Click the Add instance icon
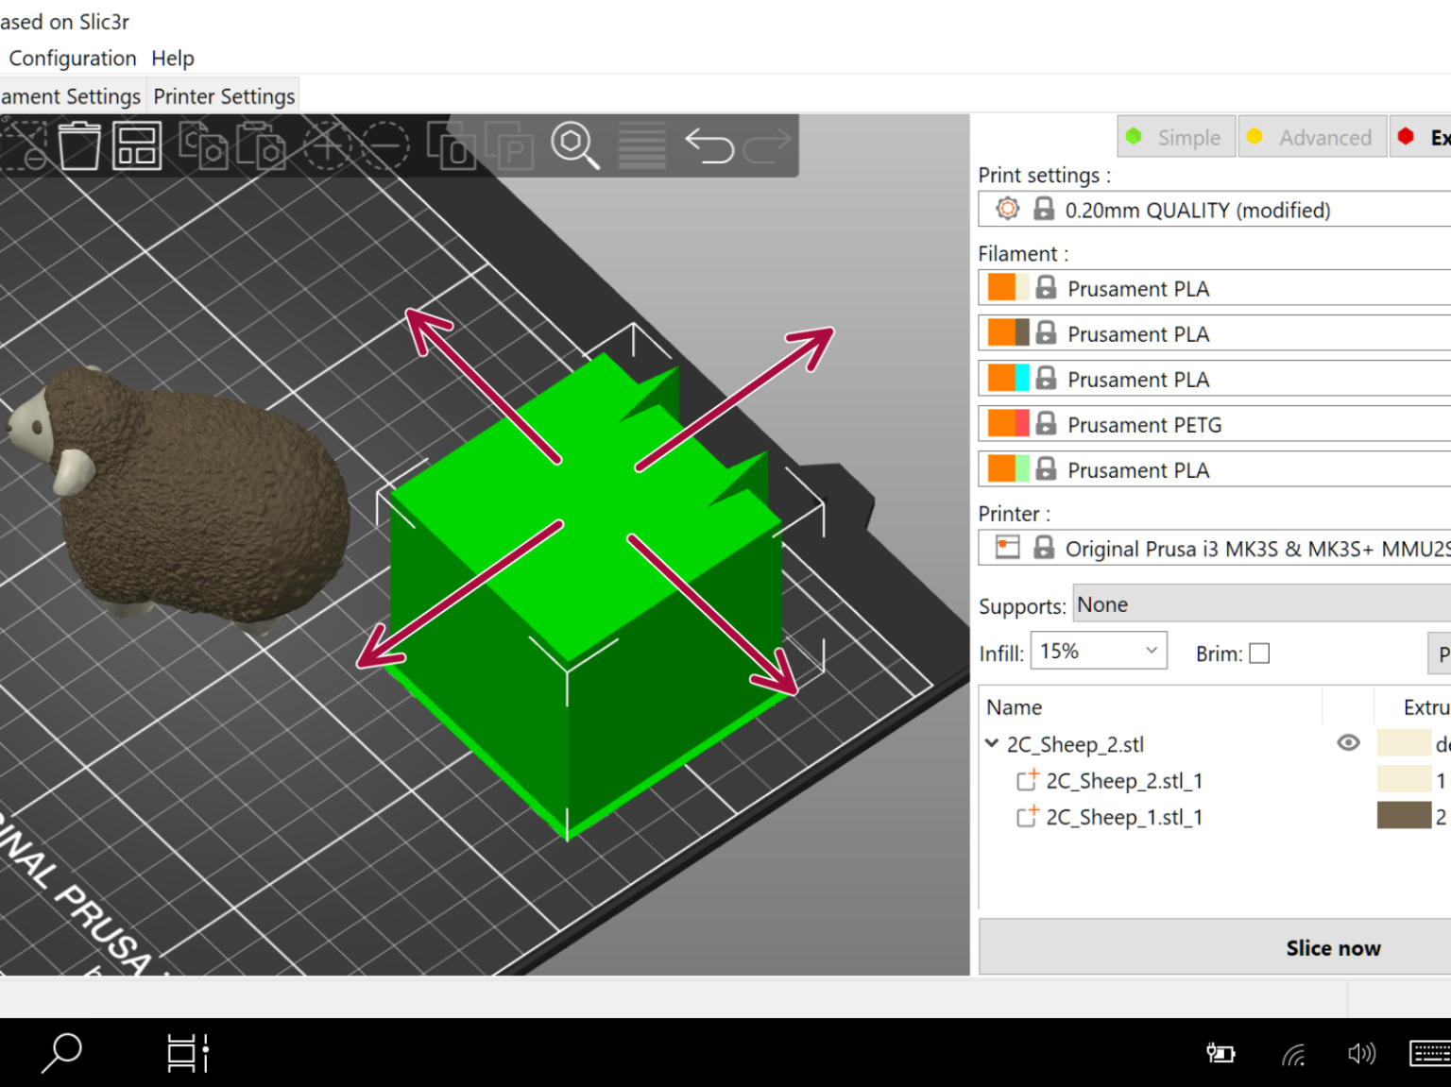This screenshot has height=1087, width=1451. (x=328, y=146)
